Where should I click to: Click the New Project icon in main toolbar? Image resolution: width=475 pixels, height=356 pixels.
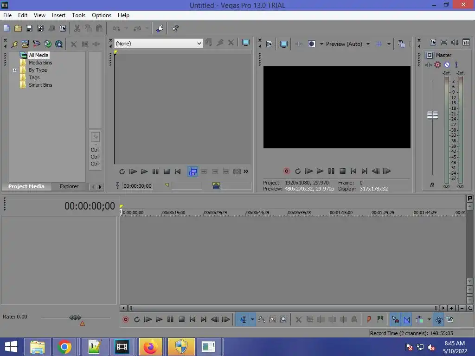(x=6, y=28)
